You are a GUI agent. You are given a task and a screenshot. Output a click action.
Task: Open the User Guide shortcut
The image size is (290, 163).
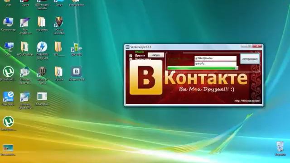pos(8,99)
